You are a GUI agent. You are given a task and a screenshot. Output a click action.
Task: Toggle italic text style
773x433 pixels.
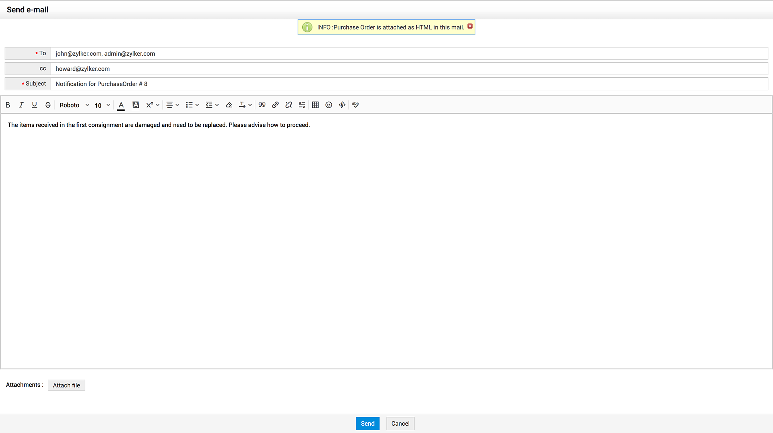[x=21, y=105]
